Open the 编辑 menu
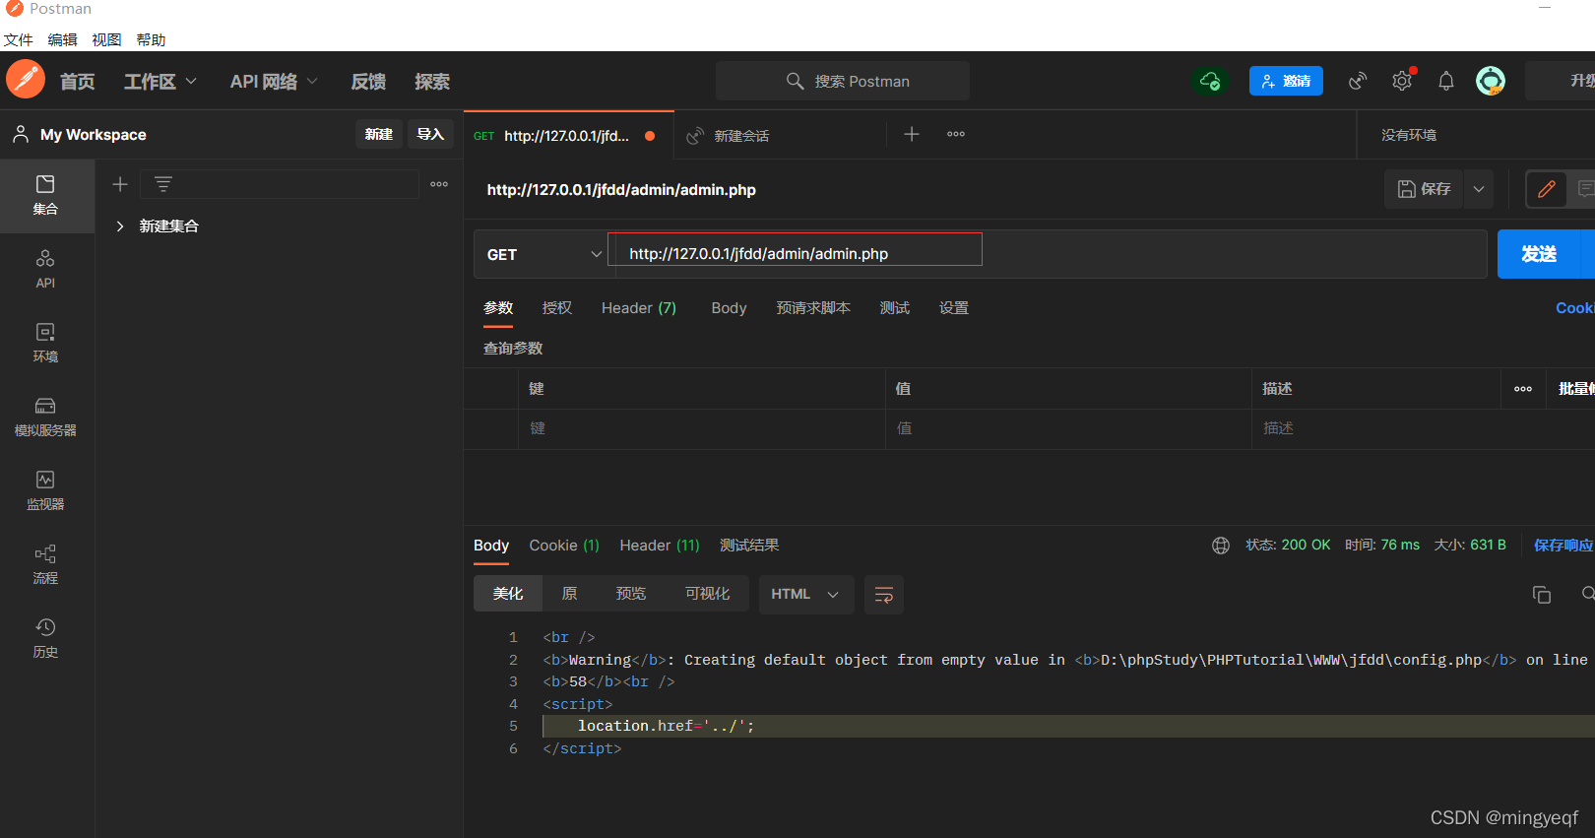The height and width of the screenshot is (838, 1595). [x=62, y=39]
